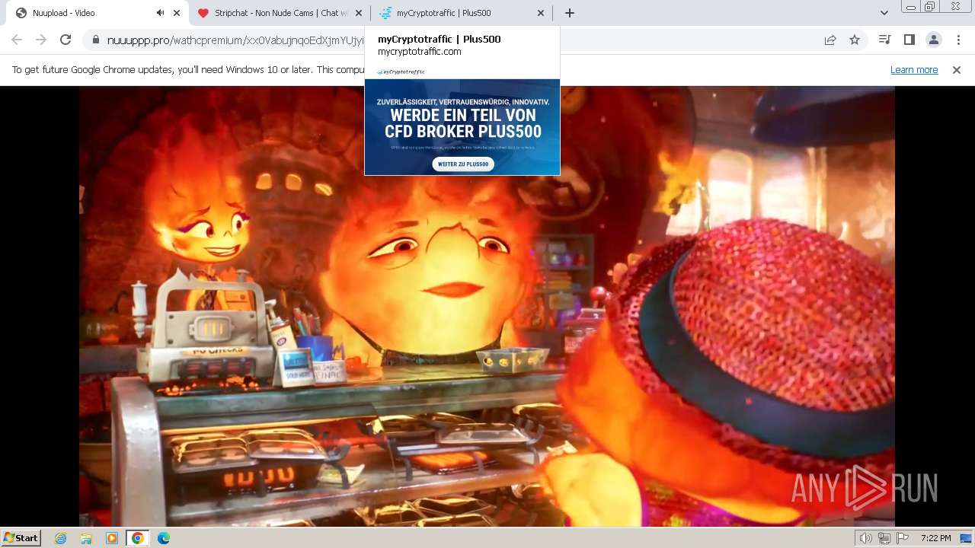Open Action Center flag icon
The image size is (975, 548).
(902, 538)
